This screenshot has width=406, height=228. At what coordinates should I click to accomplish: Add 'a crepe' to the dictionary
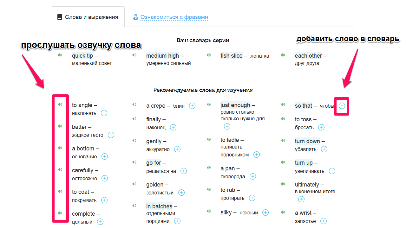click(x=192, y=106)
